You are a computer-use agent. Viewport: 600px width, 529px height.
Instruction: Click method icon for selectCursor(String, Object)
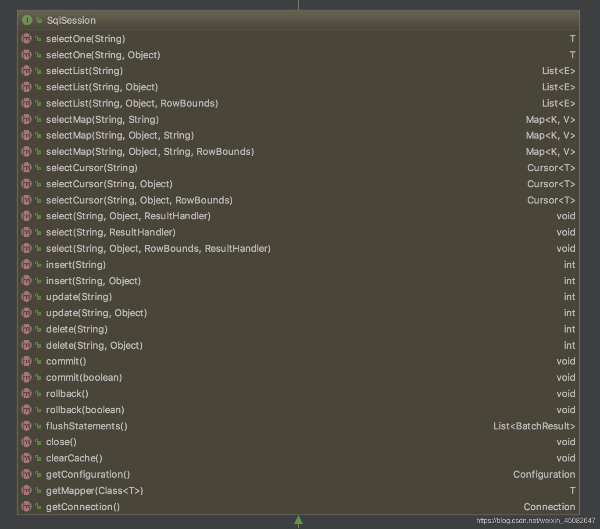click(x=26, y=184)
